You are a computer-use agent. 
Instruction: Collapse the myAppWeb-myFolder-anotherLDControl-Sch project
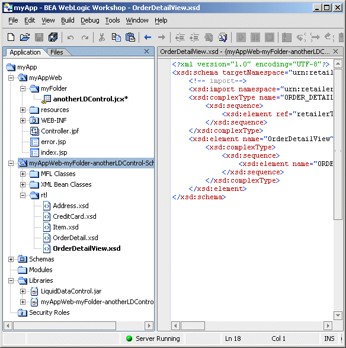coord(11,164)
